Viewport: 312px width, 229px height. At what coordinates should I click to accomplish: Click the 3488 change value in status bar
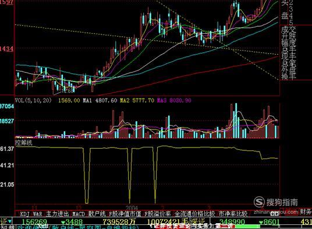pos(74,222)
